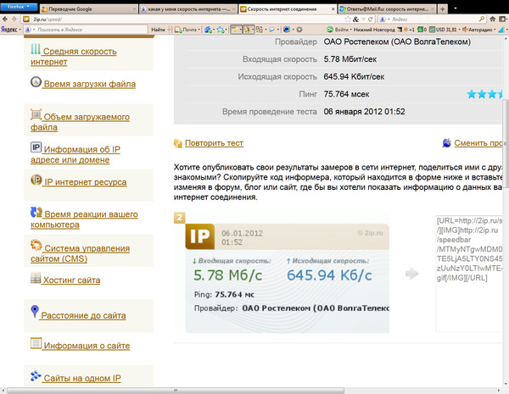Click the globe icon beside Сменить

pyautogui.click(x=447, y=143)
